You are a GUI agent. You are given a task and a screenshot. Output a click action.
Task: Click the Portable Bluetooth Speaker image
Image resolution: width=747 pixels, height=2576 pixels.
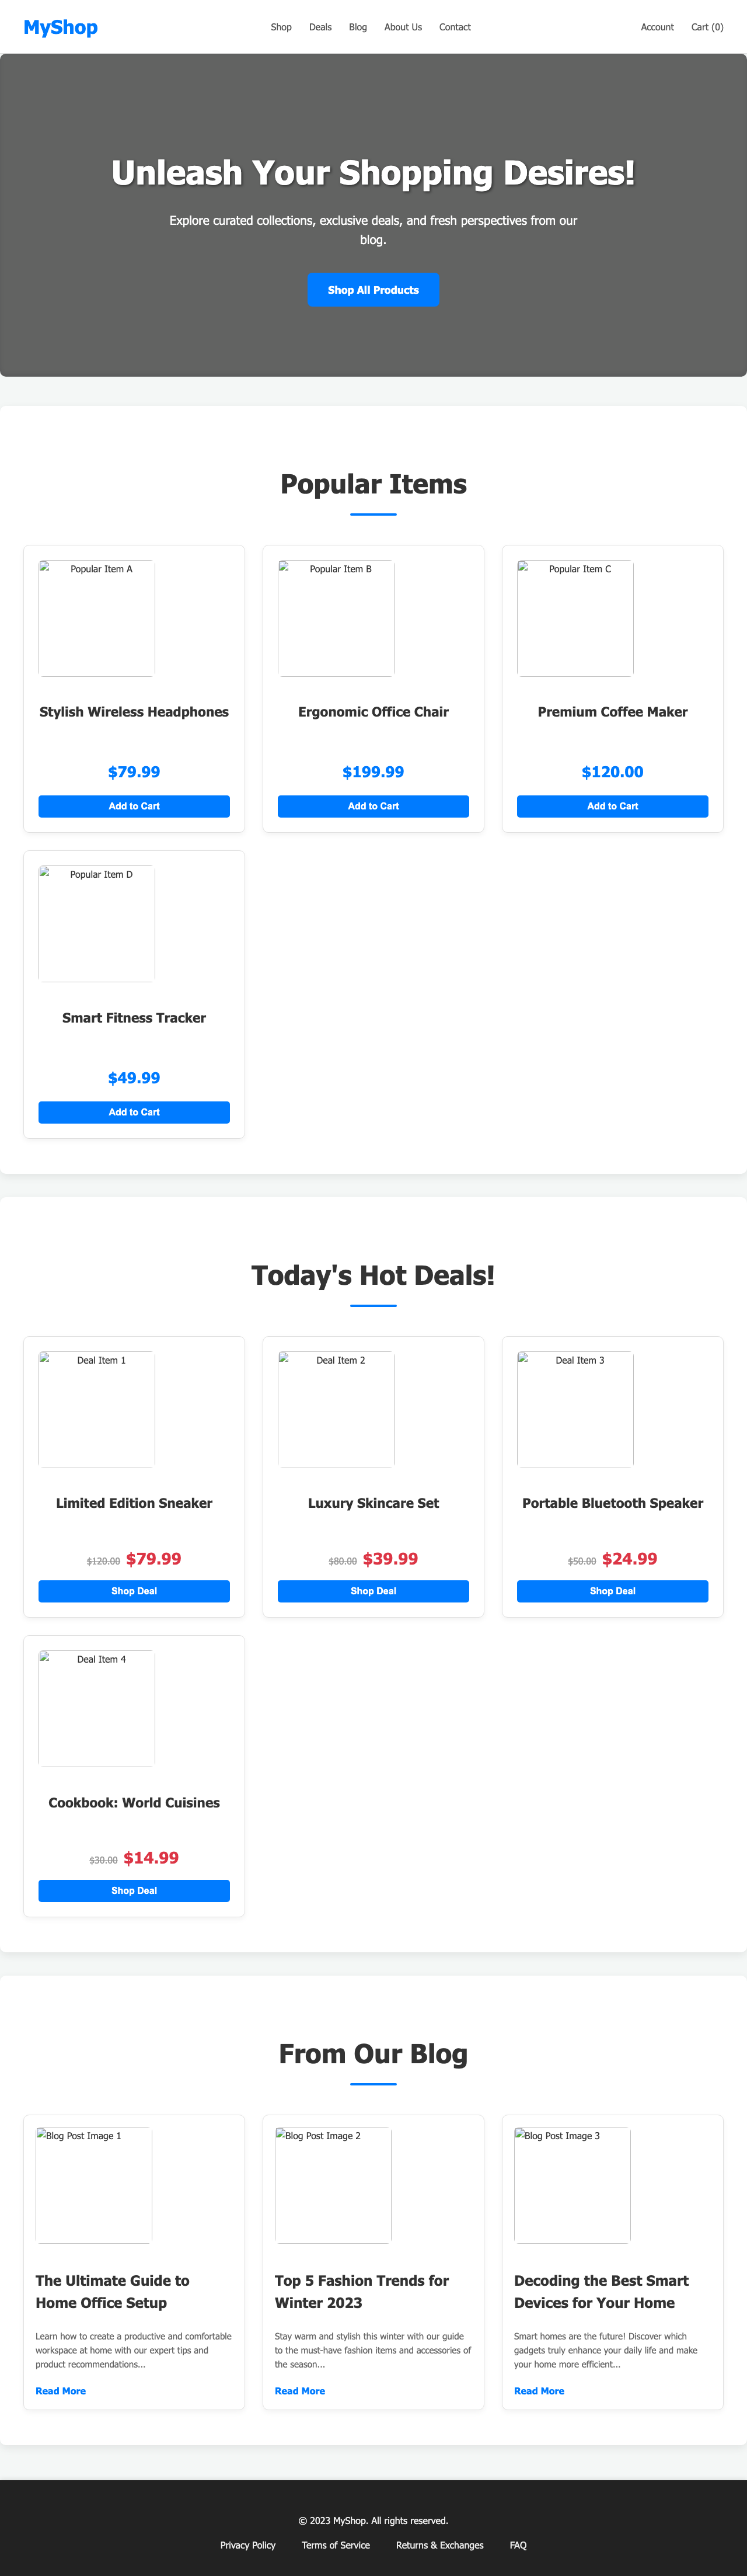pos(575,1410)
